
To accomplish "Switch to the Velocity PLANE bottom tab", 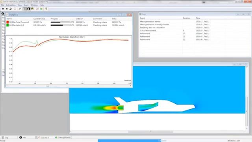I will pos(63,138).
